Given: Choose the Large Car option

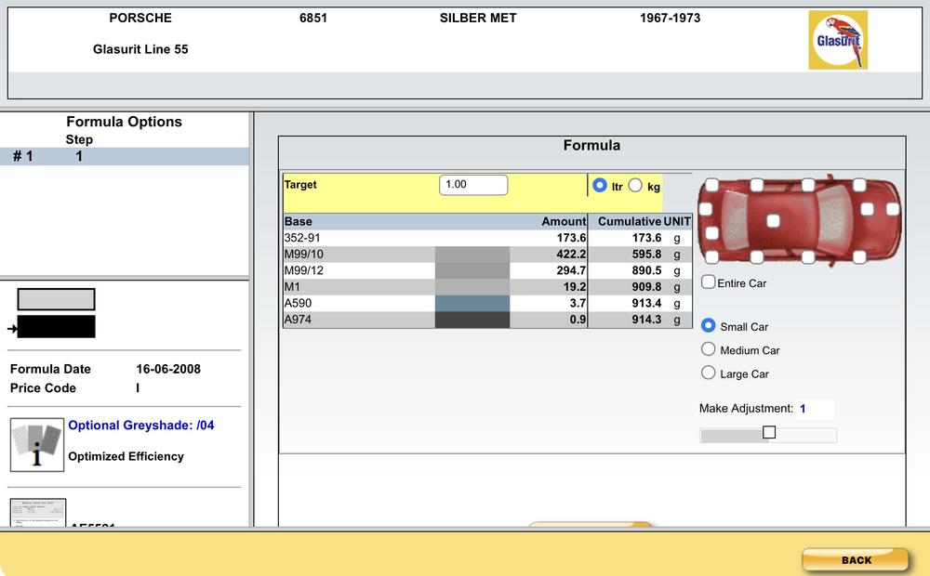Looking at the screenshot, I should 708,373.
